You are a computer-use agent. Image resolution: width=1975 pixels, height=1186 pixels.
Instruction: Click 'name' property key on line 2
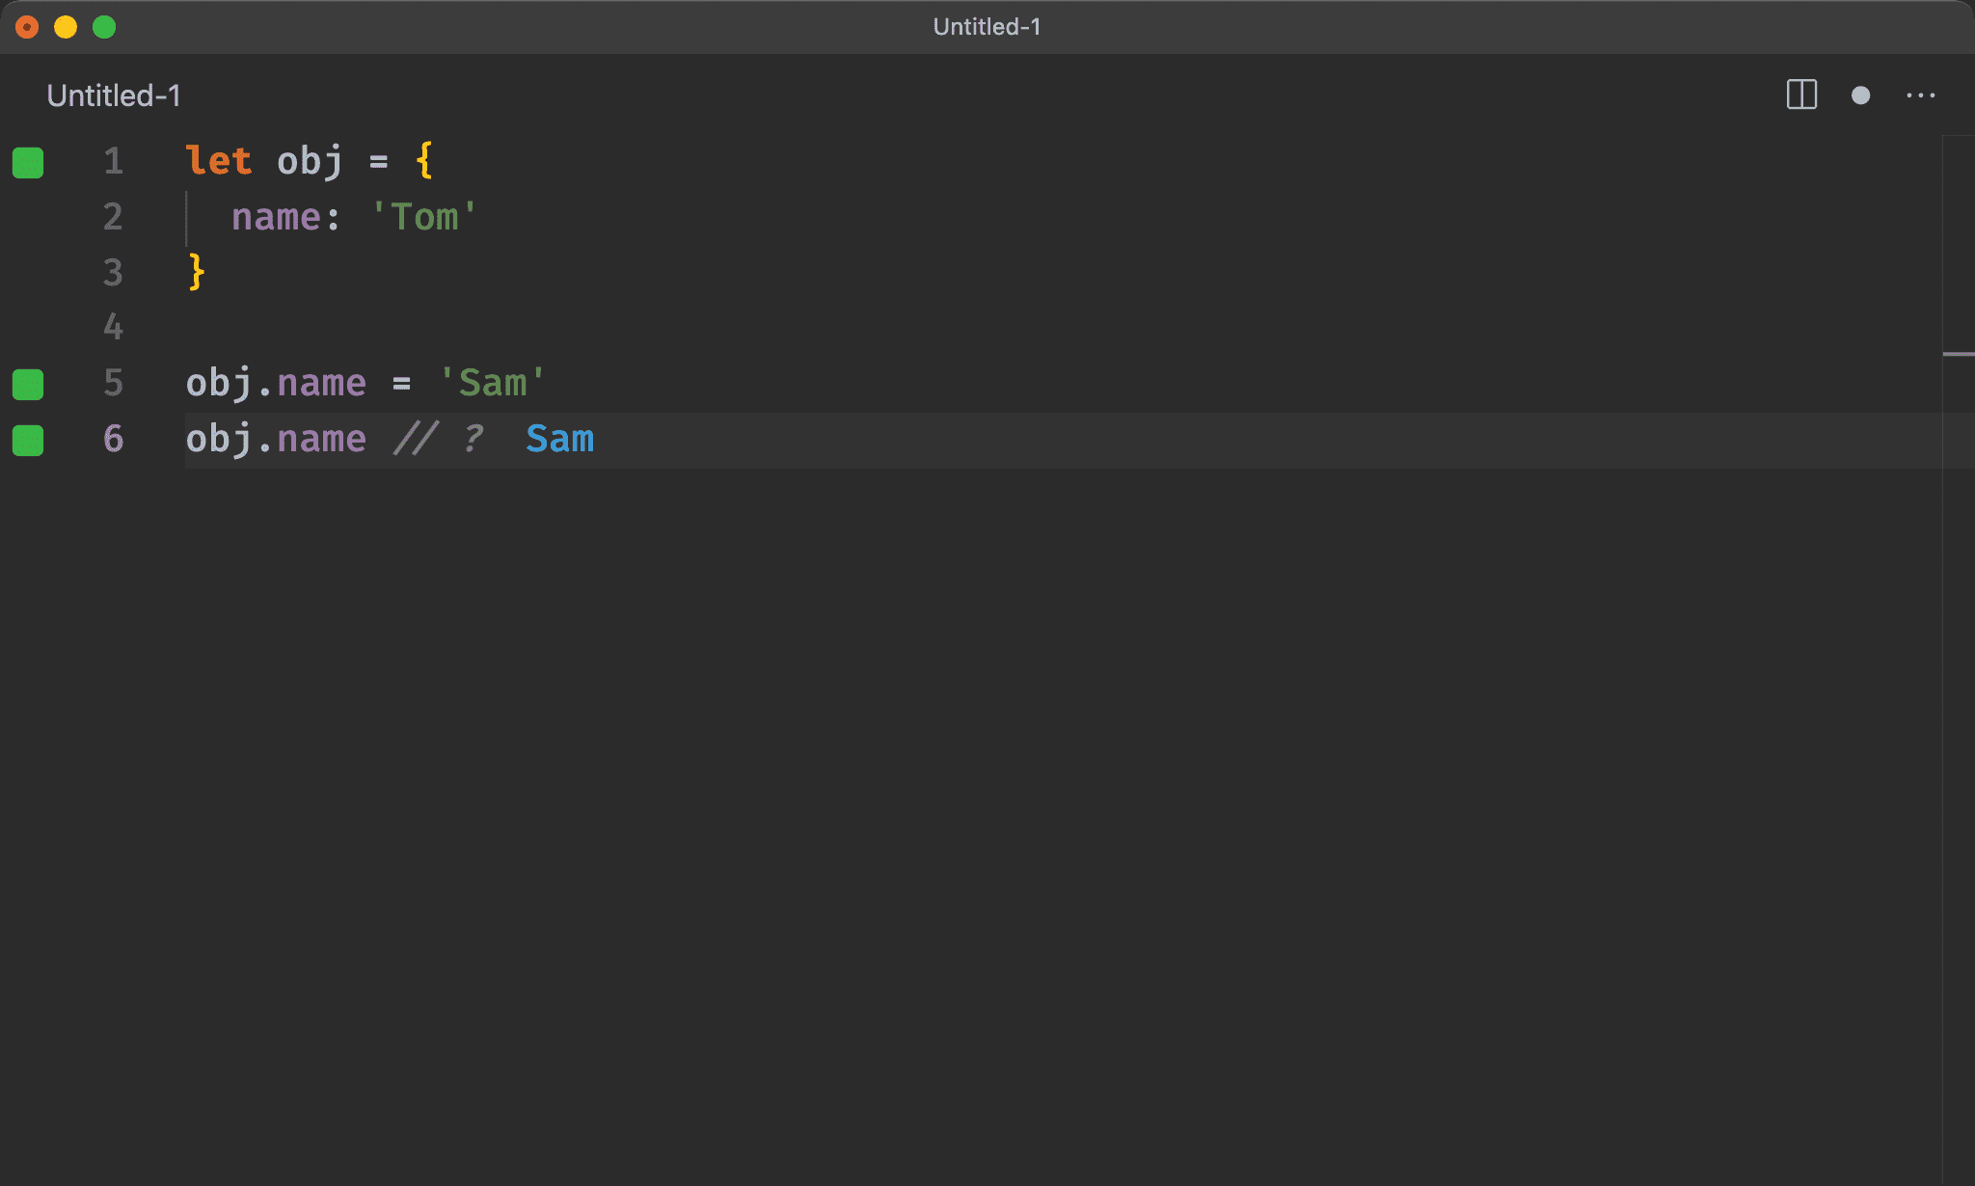pos(276,217)
